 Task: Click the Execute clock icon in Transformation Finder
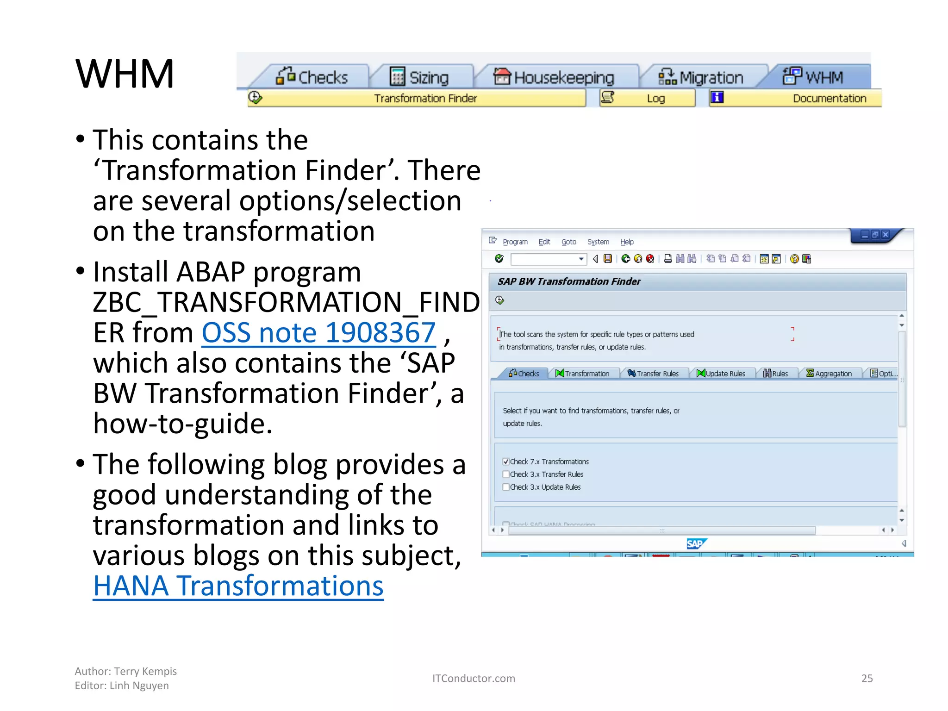coord(499,300)
